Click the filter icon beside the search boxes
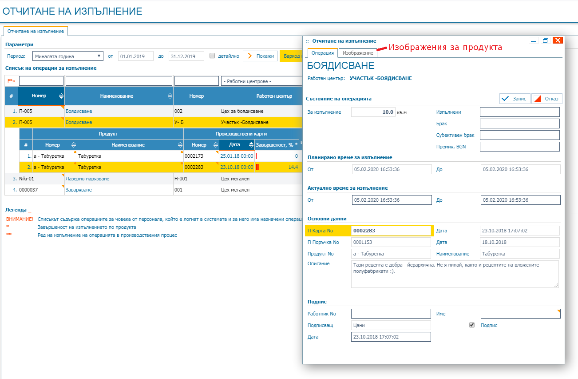 click(11, 81)
